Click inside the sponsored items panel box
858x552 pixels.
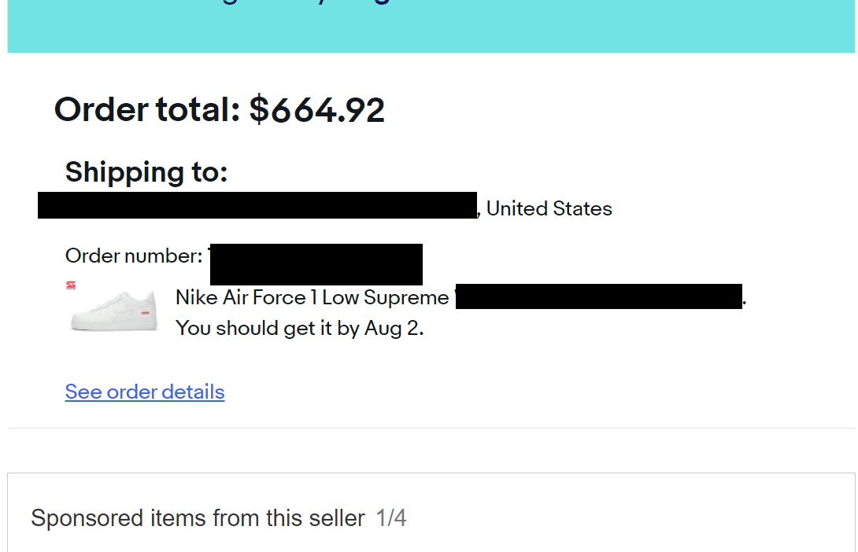coord(431,513)
